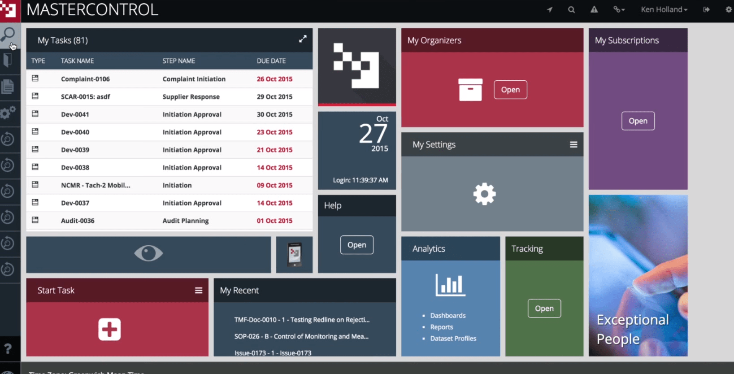Open the search magnifier in the left sidebar
The width and height of the screenshot is (734, 374).
coord(8,34)
